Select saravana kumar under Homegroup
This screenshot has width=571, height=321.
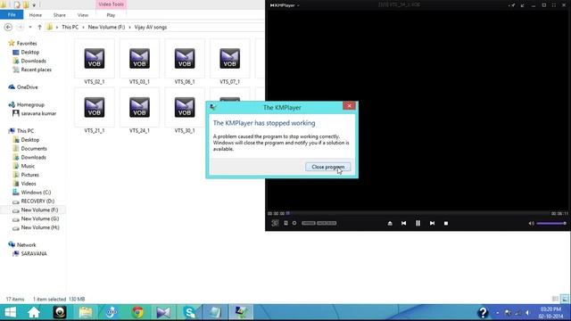(x=38, y=113)
